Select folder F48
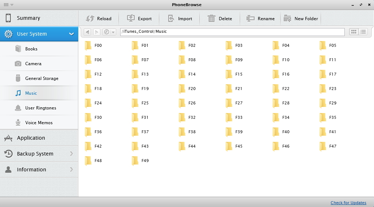 pyautogui.click(x=93, y=160)
